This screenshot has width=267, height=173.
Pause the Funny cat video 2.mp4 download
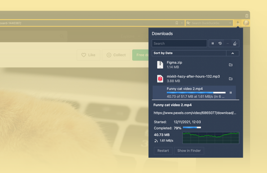click(x=231, y=93)
